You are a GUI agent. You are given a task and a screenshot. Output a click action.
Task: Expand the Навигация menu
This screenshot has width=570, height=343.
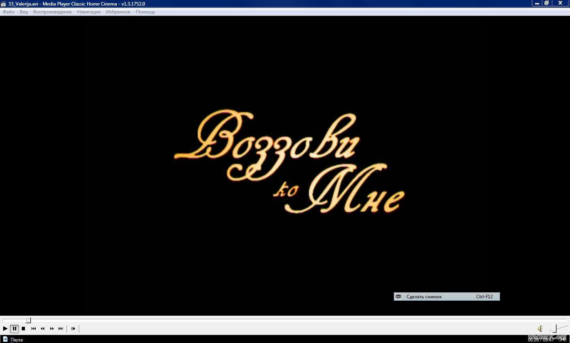[89, 12]
